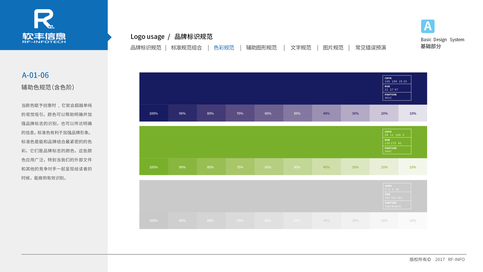
Task: Select gray 10% tint swatch
Action: point(413,220)
